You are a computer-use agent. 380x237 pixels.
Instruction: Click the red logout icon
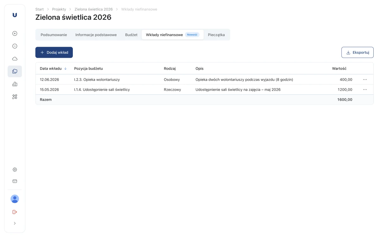tap(15, 212)
